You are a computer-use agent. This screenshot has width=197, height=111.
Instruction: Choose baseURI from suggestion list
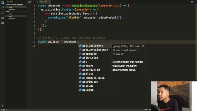(x=95, y=86)
